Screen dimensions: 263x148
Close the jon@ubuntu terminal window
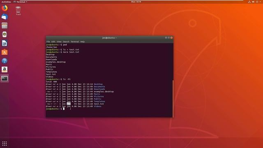coord(171,38)
